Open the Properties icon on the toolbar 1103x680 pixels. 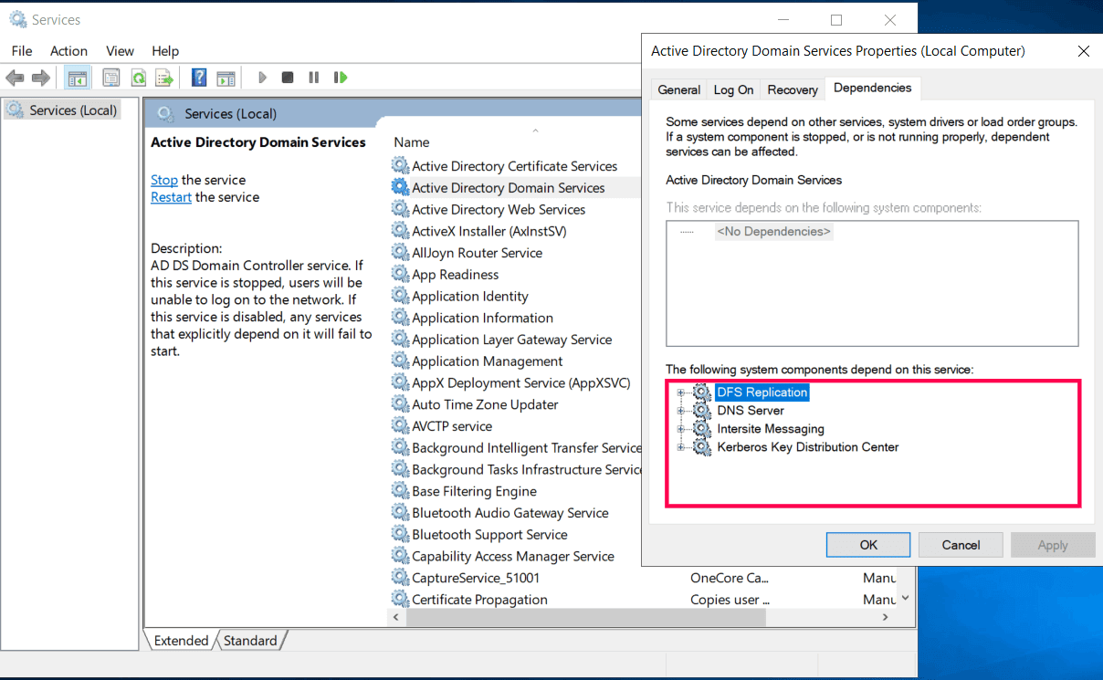pyautogui.click(x=110, y=77)
